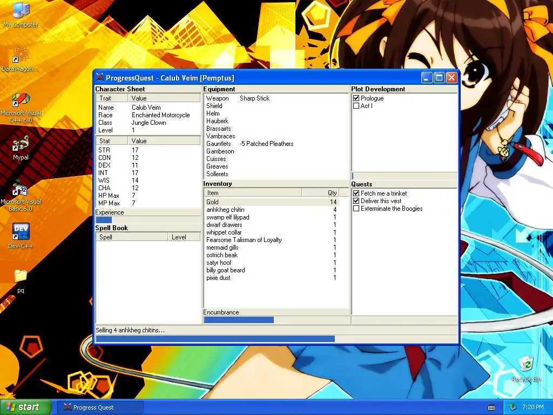Select the mermaid gills item

(272, 247)
